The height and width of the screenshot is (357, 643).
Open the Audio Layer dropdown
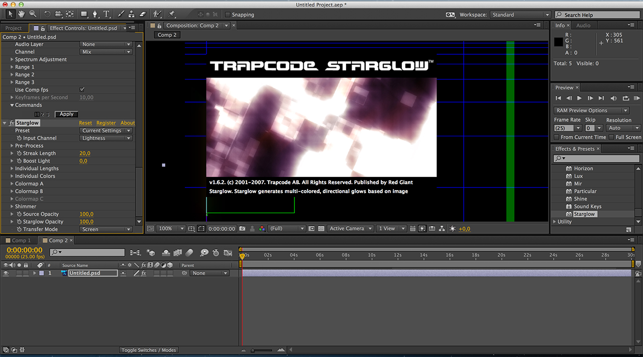(106, 44)
